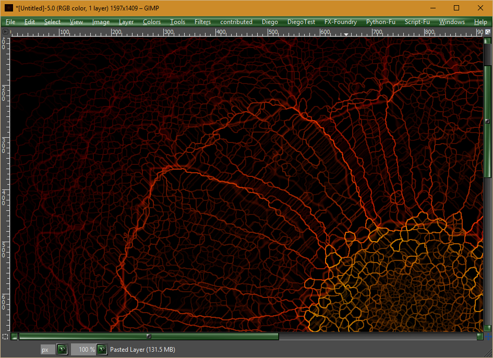Click the vertical scrollbar thumb handle
This screenshot has width=493, height=358.
pyautogui.click(x=488, y=121)
